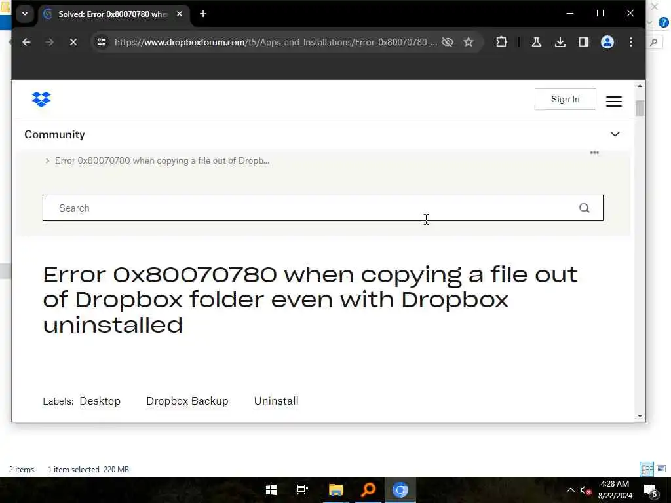Switch File Explorer to details view
Screen dimensions: 671x503
tap(647, 469)
